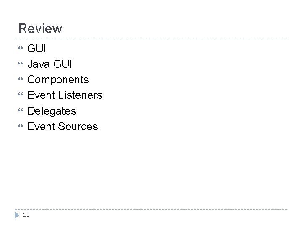Image resolution: width=302 pixels, height=226 pixels.
Task: Select the bullet marker before "Event Sources"
Action: click(x=21, y=126)
